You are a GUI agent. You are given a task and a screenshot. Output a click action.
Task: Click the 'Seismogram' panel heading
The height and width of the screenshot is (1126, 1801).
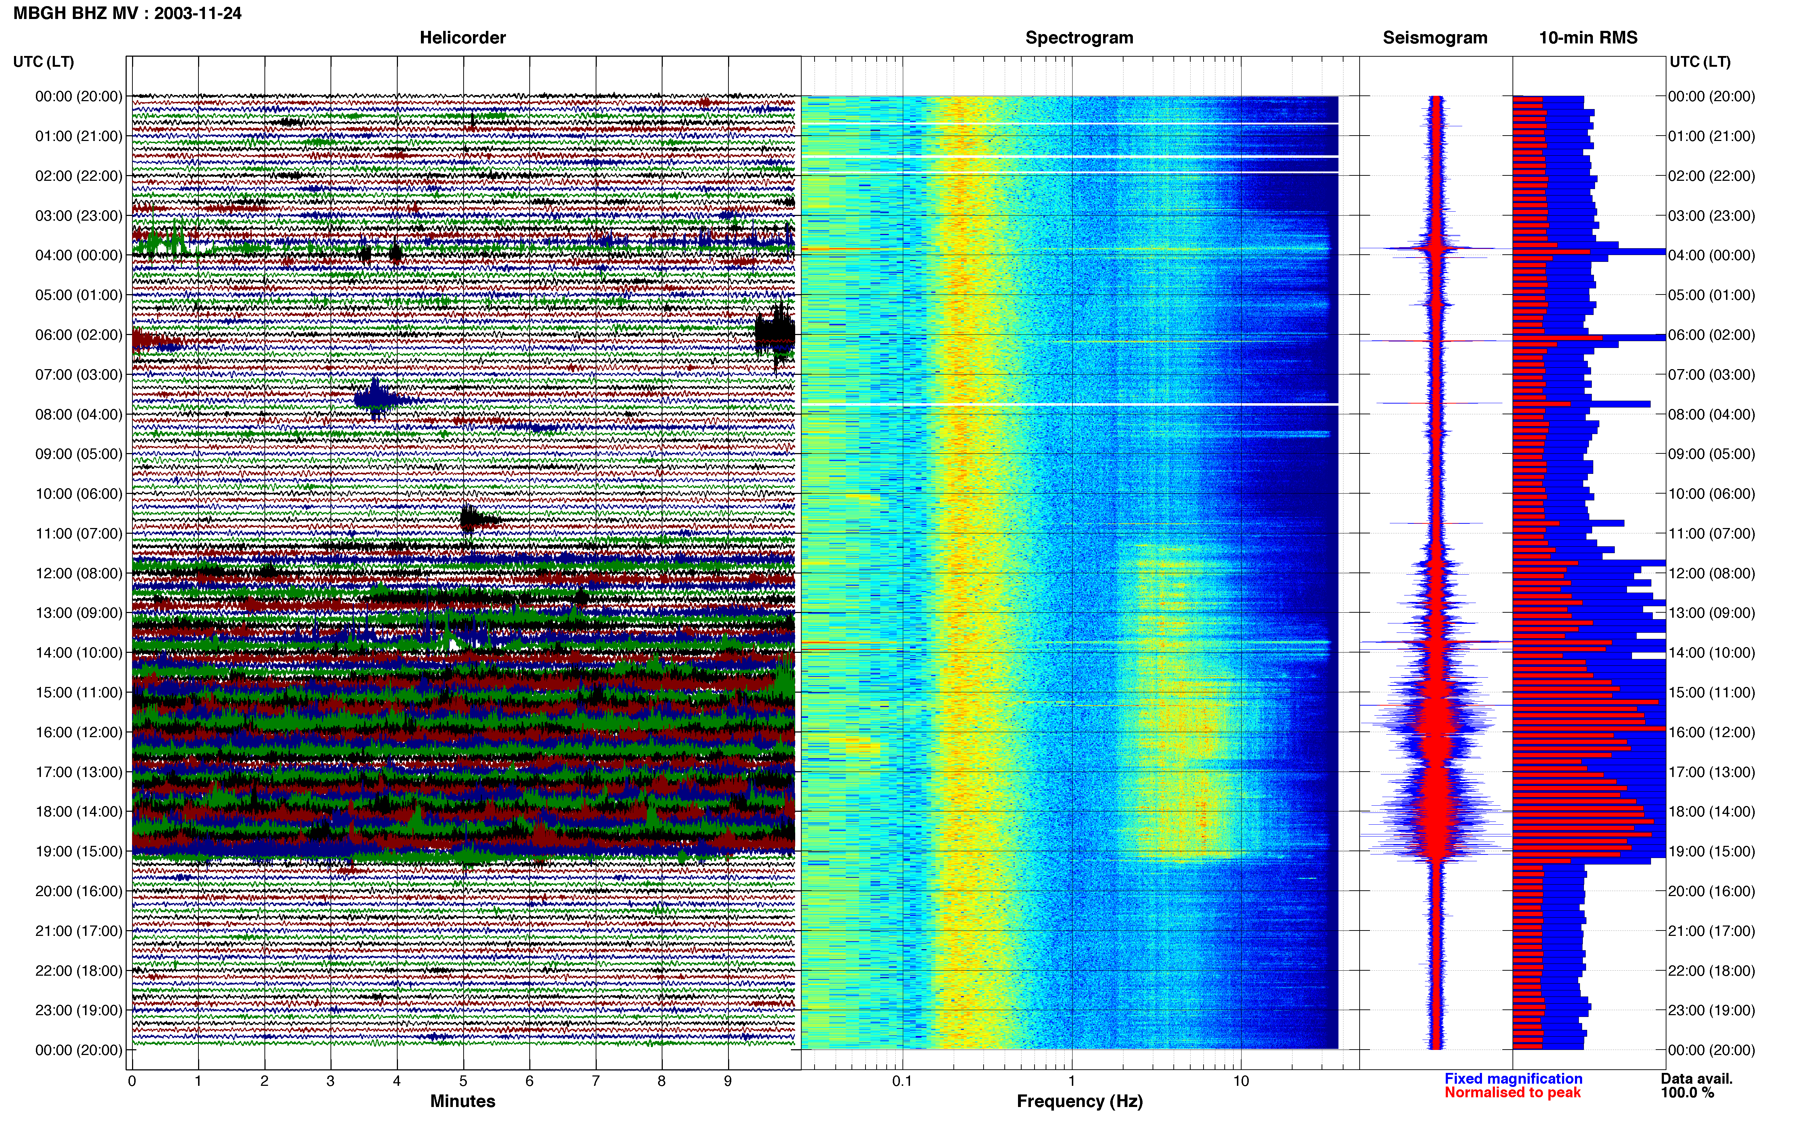[x=1435, y=38]
